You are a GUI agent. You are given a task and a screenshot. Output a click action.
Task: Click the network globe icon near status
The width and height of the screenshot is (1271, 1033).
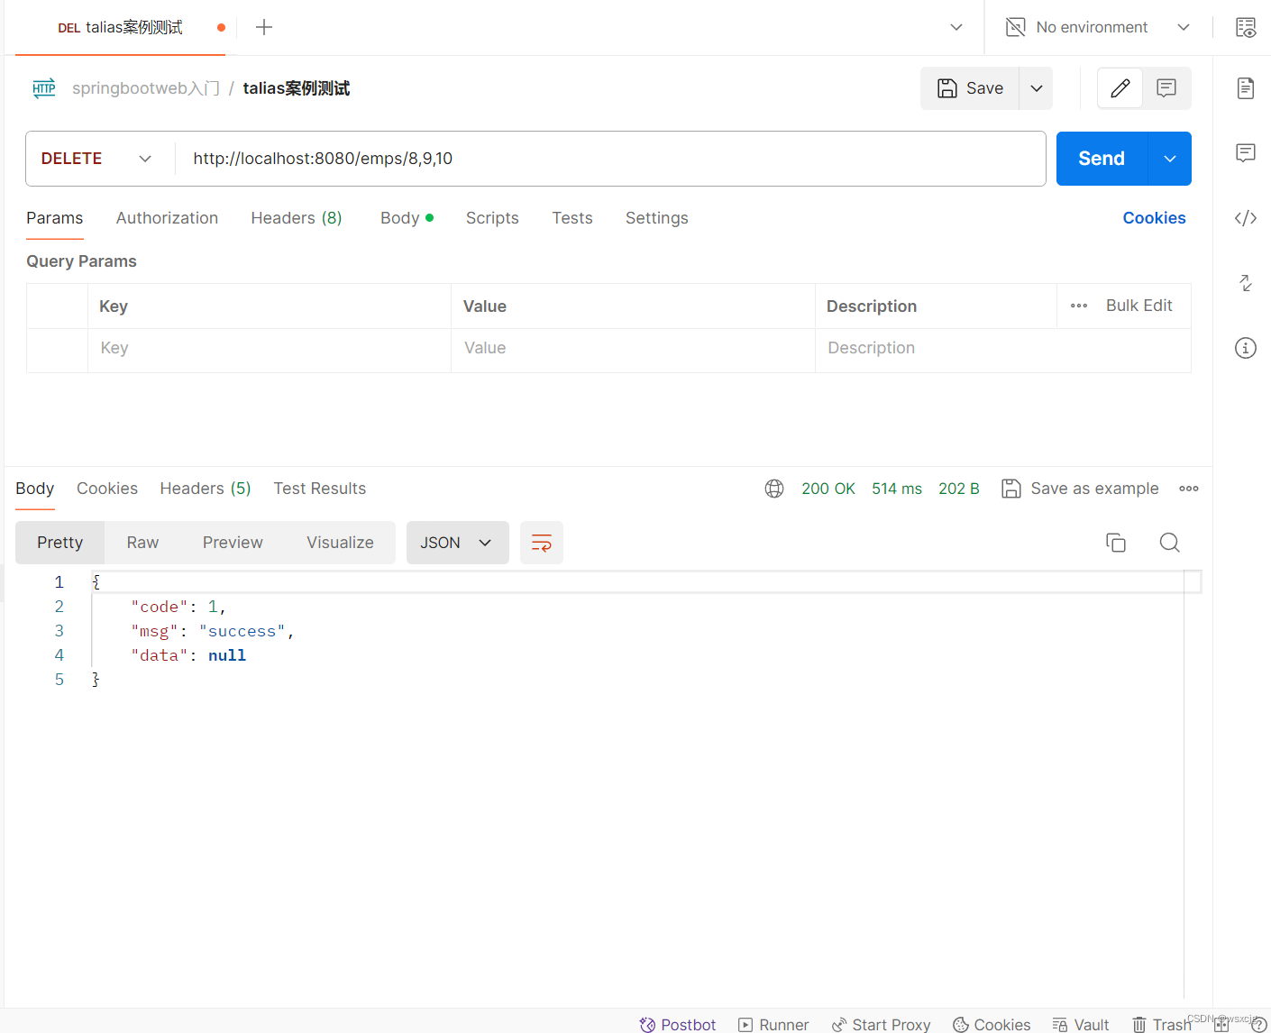[774, 489]
